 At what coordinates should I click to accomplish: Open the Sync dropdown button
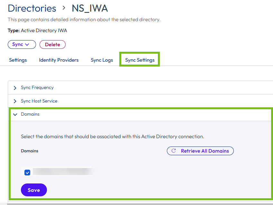(22, 45)
